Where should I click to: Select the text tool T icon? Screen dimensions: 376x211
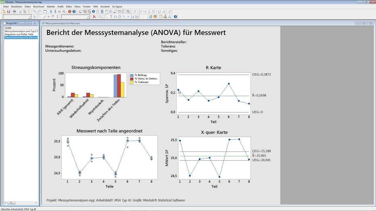click(111, 17)
